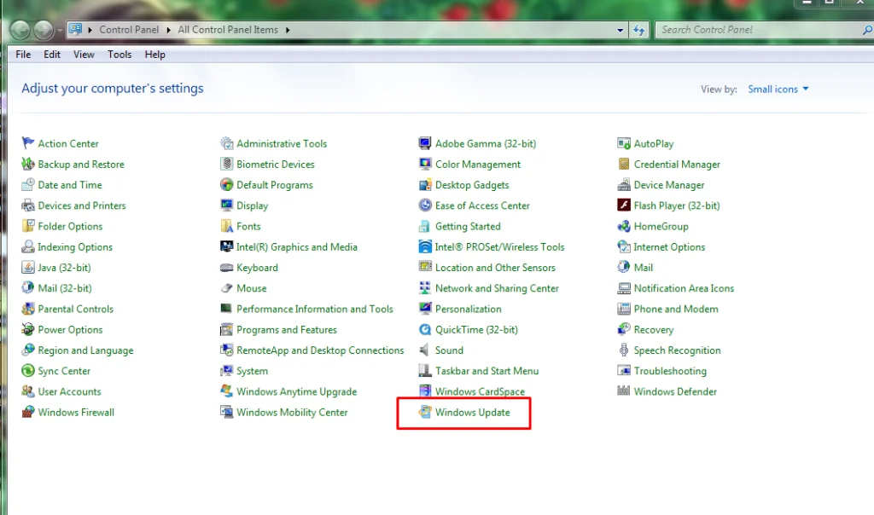Open the File menu

(23, 54)
